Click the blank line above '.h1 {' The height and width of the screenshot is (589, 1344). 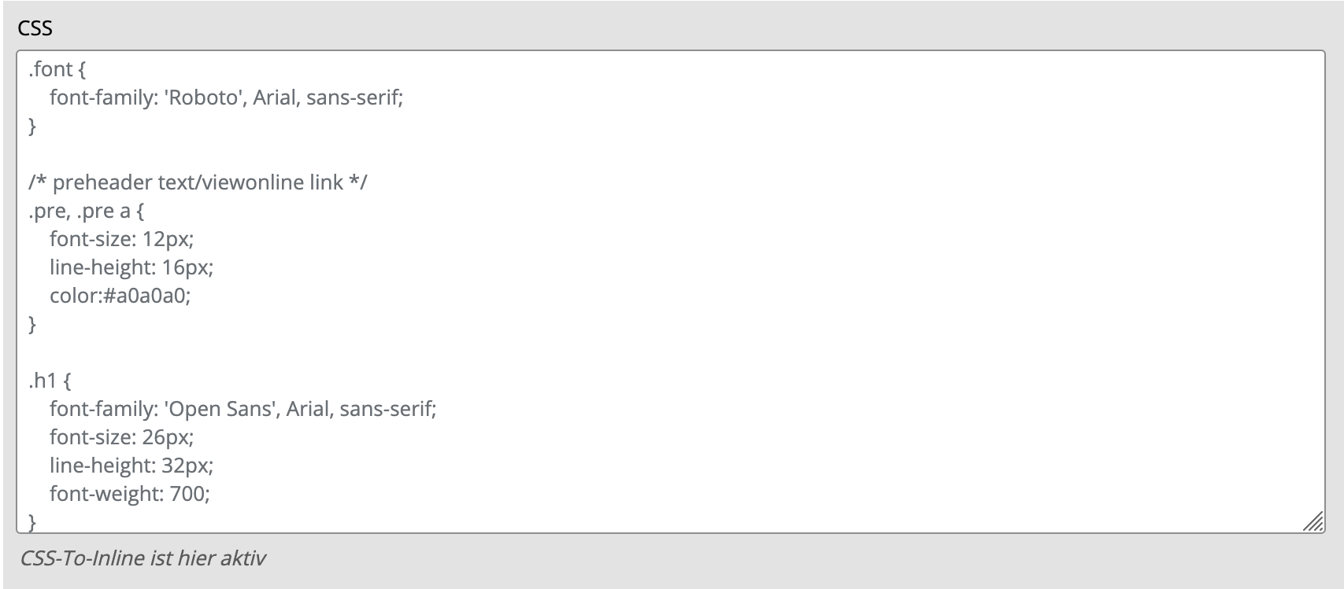[x=669, y=352]
